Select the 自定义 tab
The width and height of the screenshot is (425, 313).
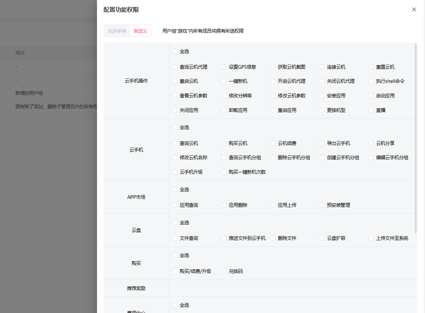[140, 31]
